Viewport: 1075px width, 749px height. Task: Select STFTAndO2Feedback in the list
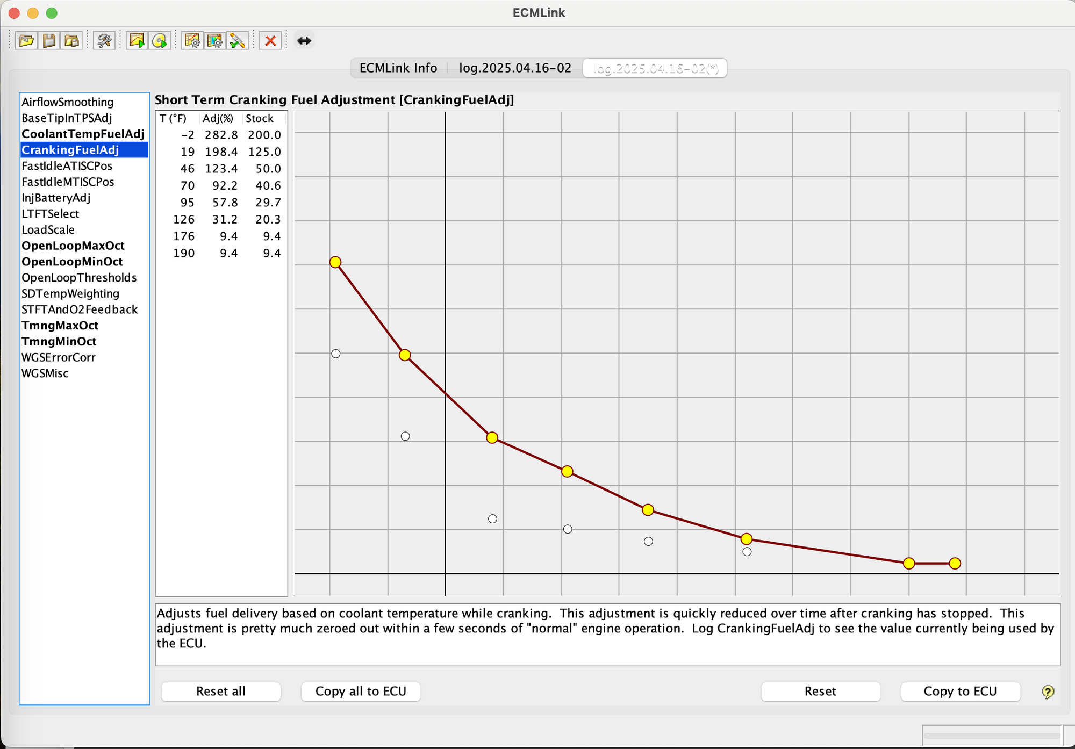coord(84,309)
